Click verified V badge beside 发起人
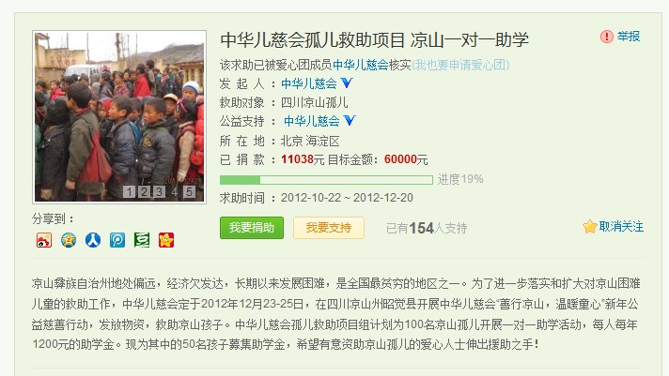The image size is (669, 376). (347, 83)
